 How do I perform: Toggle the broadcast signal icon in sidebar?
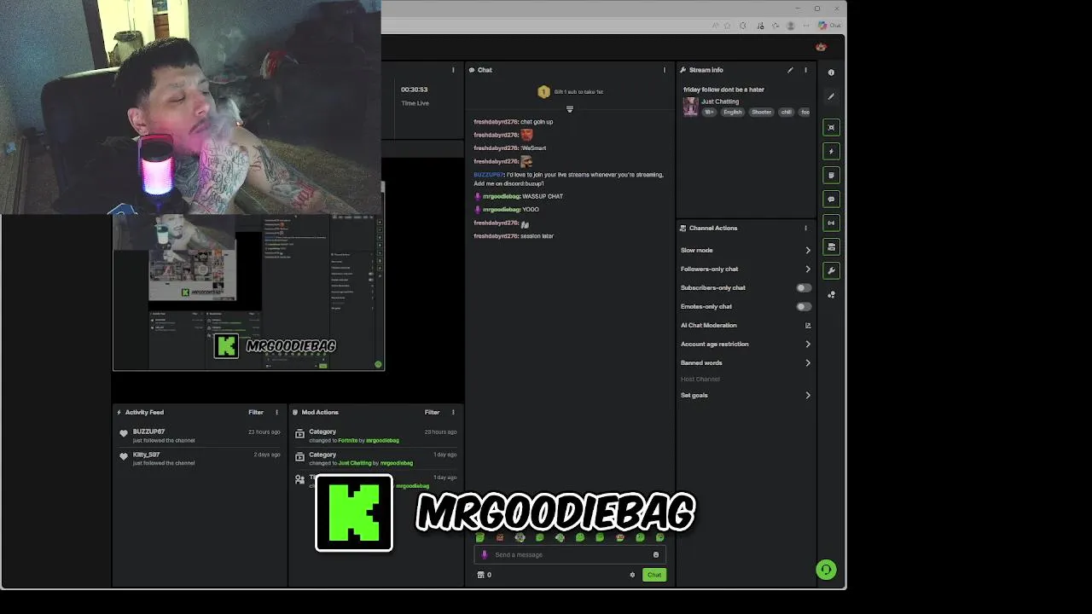pos(831,223)
